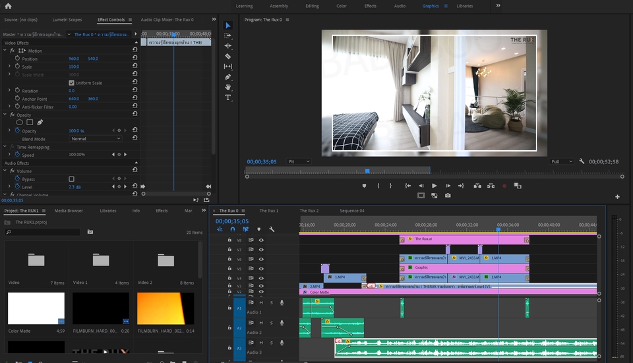Image resolution: width=633 pixels, height=363 pixels.
Task: Click the Home icon in the top bar
Action: pos(8,6)
